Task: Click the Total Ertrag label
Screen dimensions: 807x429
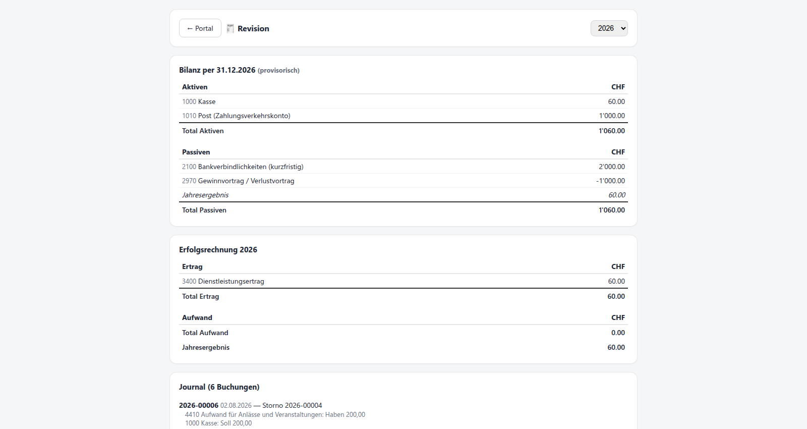Action: pyautogui.click(x=201, y=296)
